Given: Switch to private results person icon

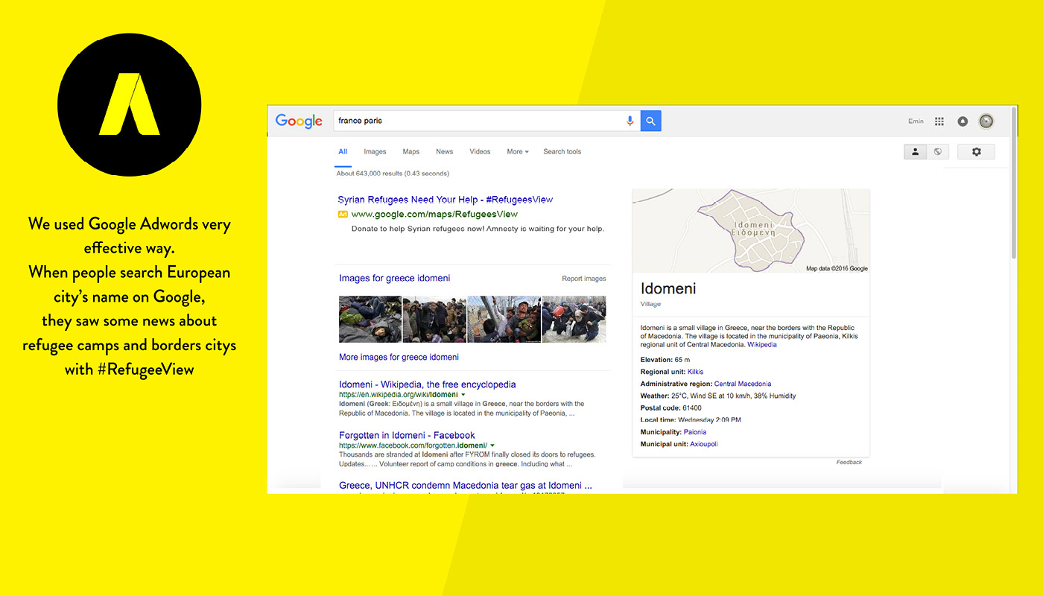Looking at the screenshot, I should (915, 152).
